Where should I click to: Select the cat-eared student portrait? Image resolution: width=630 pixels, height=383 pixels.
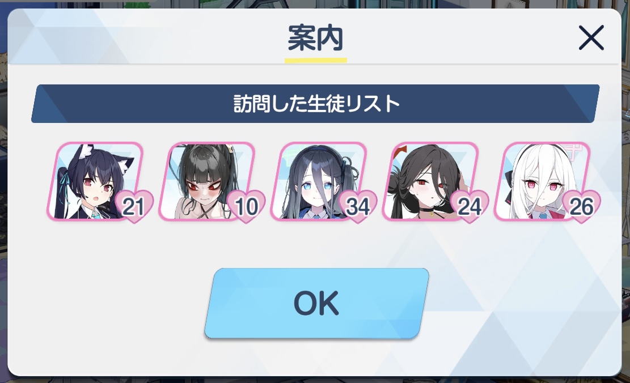pos(95,181)
